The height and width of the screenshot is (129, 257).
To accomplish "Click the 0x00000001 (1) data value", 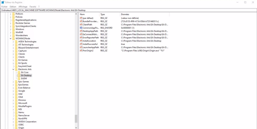I will tap(128, 28).
